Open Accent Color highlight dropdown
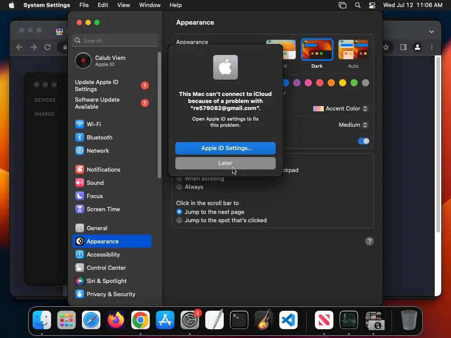The image size is (451, 338). (340, 108)
